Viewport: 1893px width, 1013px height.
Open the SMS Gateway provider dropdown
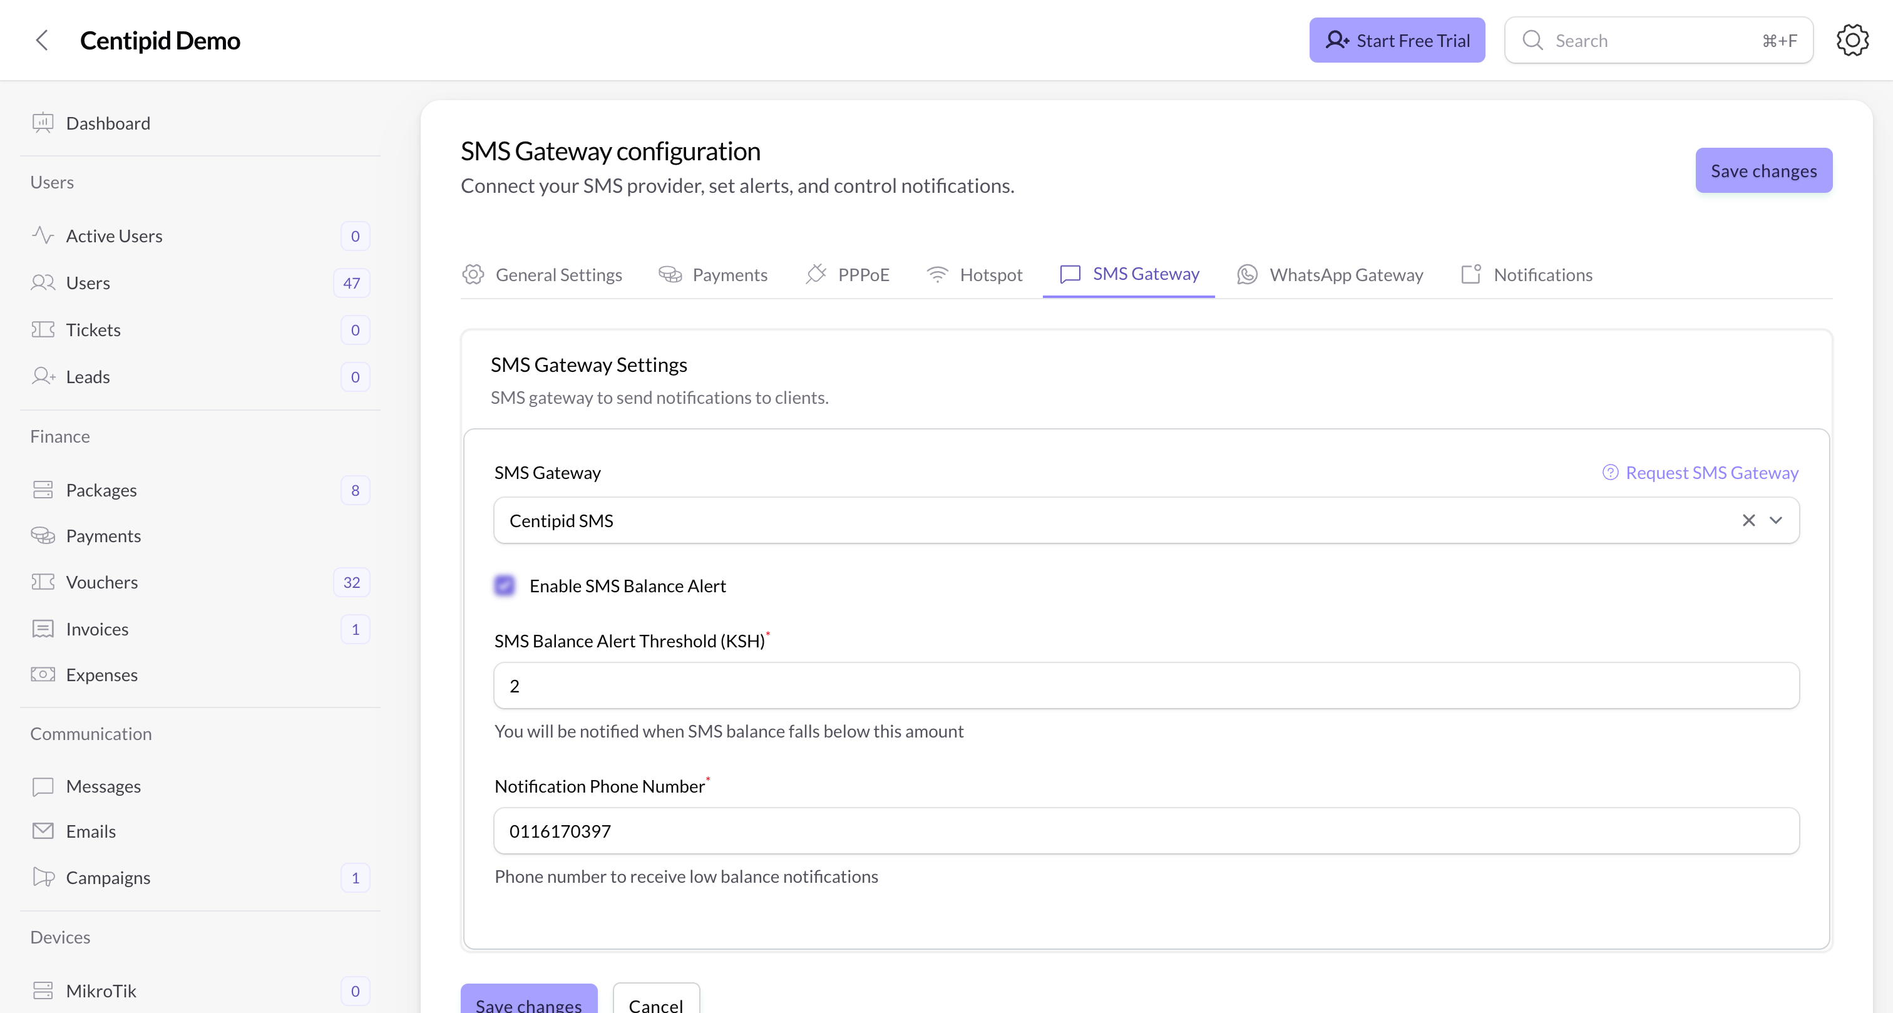1777,520
